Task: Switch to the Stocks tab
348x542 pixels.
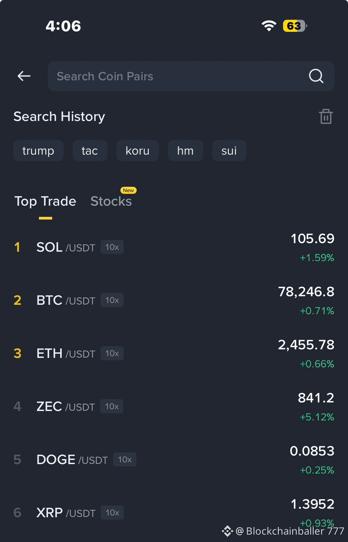Action: (x=111, y=201)
